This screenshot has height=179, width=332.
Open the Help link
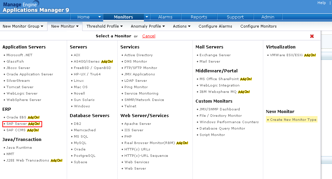(x=322, y=3)
